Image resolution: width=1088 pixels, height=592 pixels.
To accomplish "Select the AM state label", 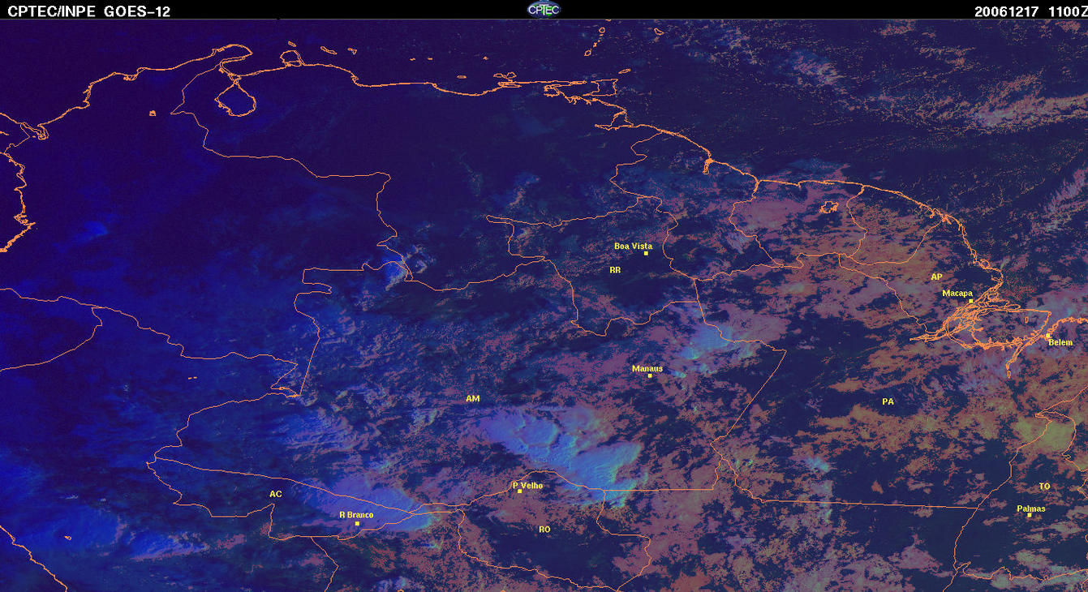I will (473, 399).
